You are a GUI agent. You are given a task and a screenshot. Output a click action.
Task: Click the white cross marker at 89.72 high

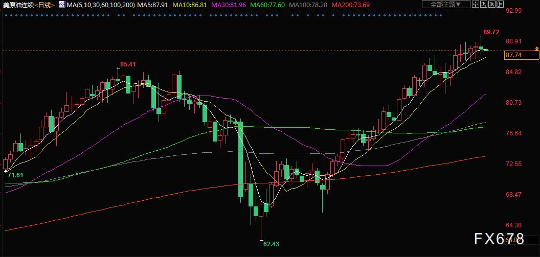click(481, 36)
